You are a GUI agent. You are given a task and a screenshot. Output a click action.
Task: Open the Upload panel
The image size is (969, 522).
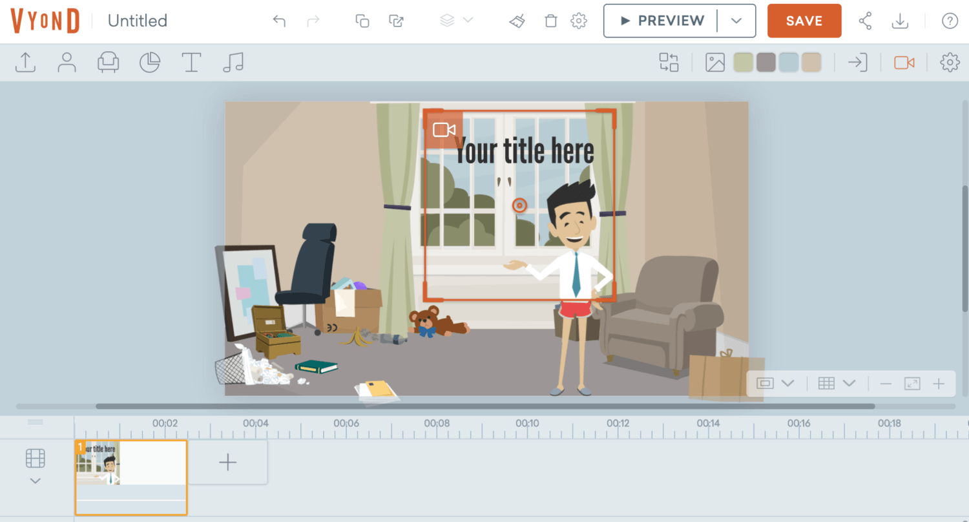tap(25, 62)
